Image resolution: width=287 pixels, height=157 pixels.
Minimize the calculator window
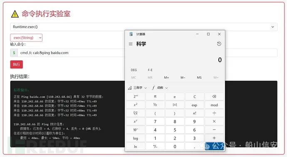pos(197,34)
